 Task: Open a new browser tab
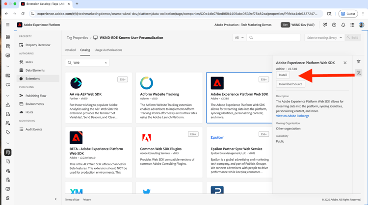click(77, 4)
